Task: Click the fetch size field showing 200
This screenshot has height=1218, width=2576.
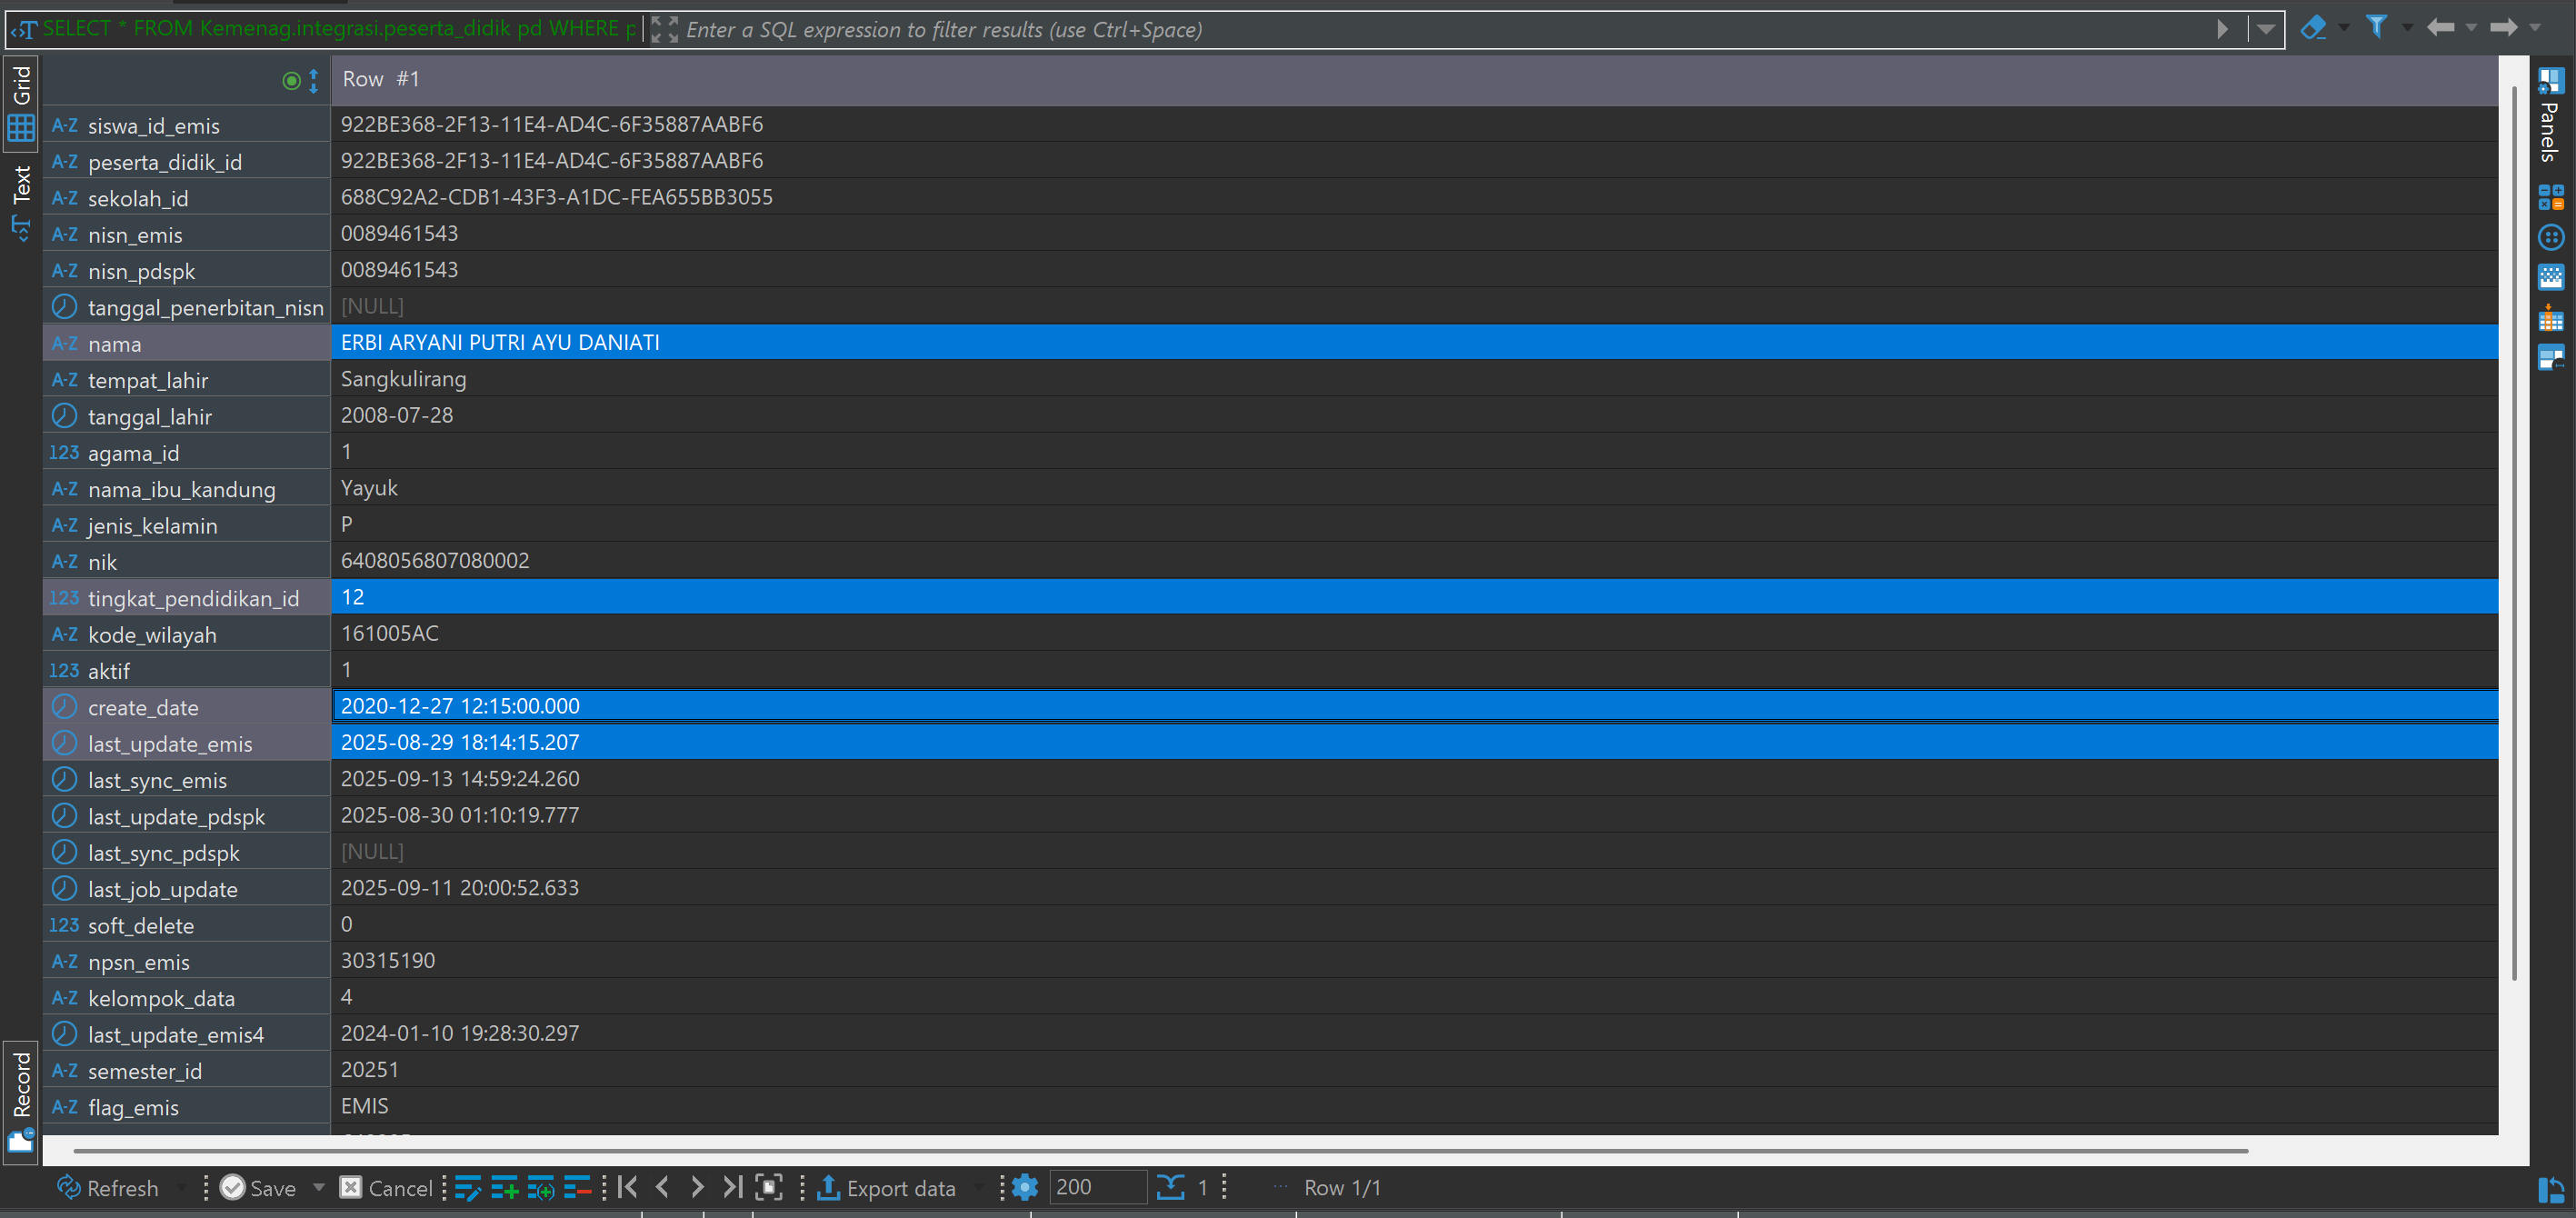Action: point(1095,1187)
